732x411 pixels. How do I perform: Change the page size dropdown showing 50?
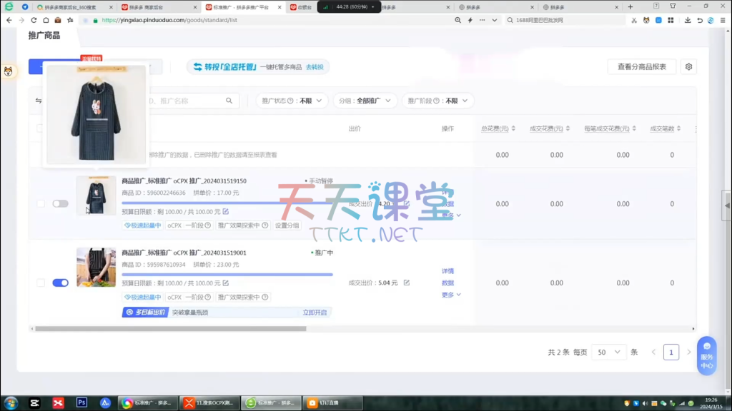(608, 352)
